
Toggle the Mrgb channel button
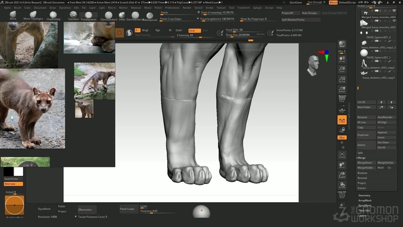point(145,30)
